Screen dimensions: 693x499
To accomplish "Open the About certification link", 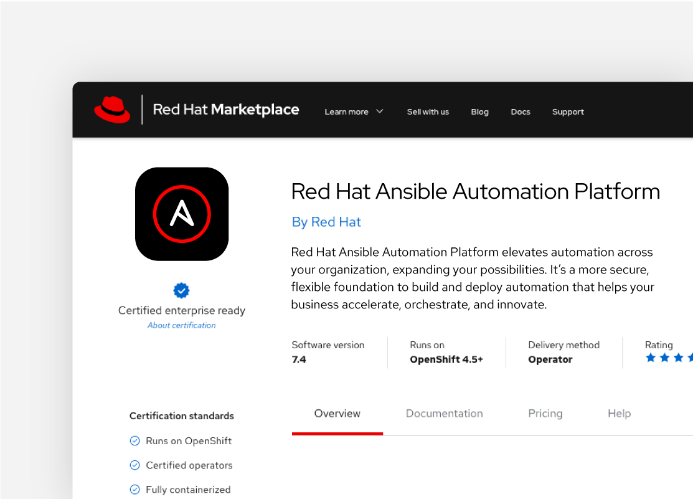I will point(182,325).
